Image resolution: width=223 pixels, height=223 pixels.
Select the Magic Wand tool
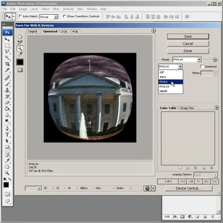7,58
